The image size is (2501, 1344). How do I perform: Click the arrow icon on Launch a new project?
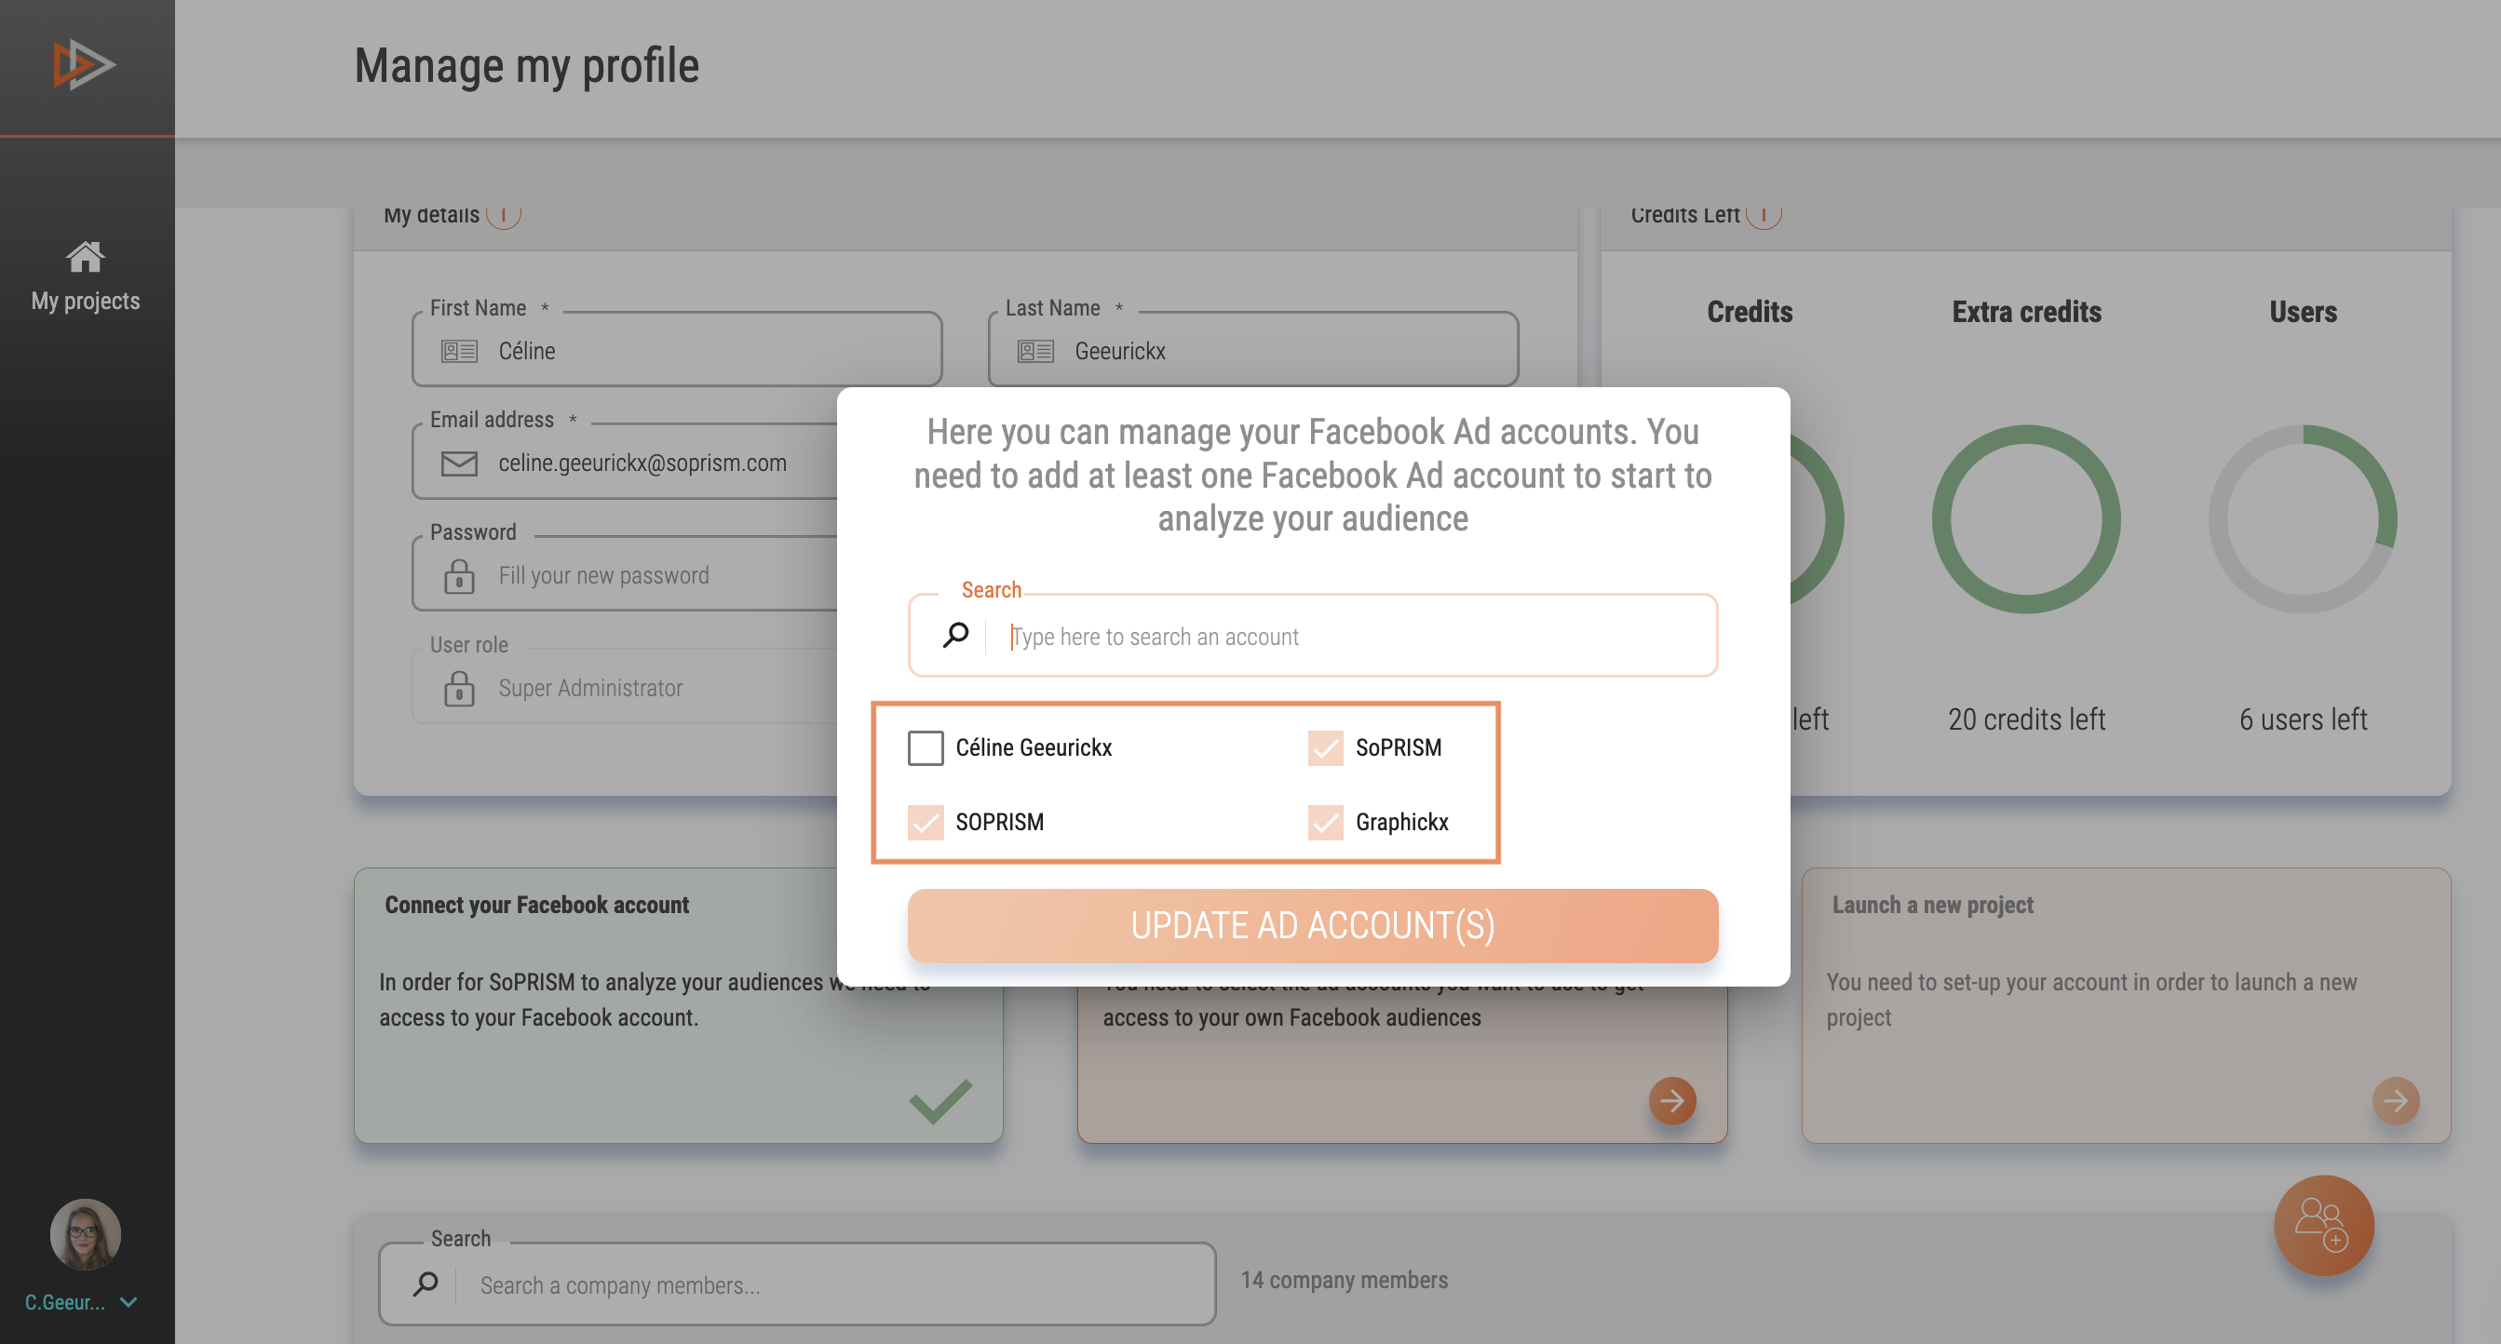pyautogui.click(x=2395, y=1100)
